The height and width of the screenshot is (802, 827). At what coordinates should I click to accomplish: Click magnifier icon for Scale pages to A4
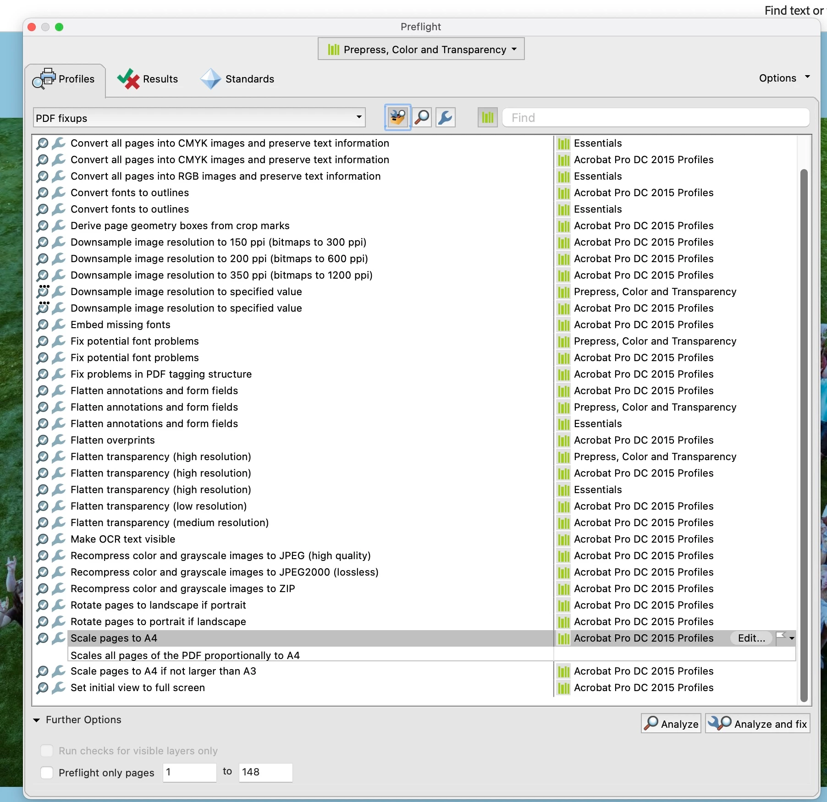coord(42,638)
